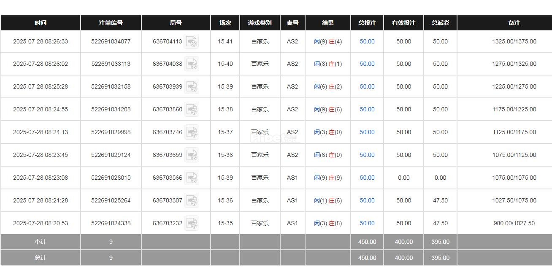Click the 总派彩 column header
Viewport: 552px width, 275px height.
tap(440, 23)
